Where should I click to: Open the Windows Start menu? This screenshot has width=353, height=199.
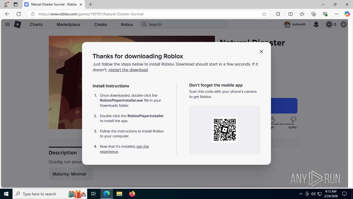click(6, 194)
